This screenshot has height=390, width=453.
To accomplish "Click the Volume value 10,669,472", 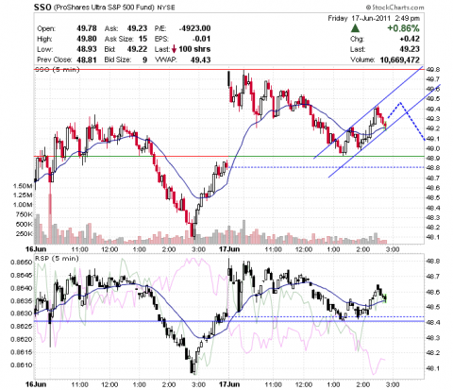I will click(x=400, y=59).
